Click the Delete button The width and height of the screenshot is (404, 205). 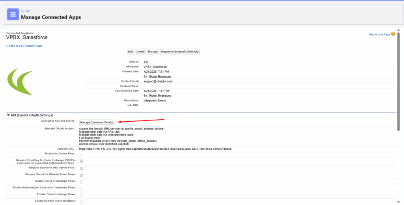point(140,52)
